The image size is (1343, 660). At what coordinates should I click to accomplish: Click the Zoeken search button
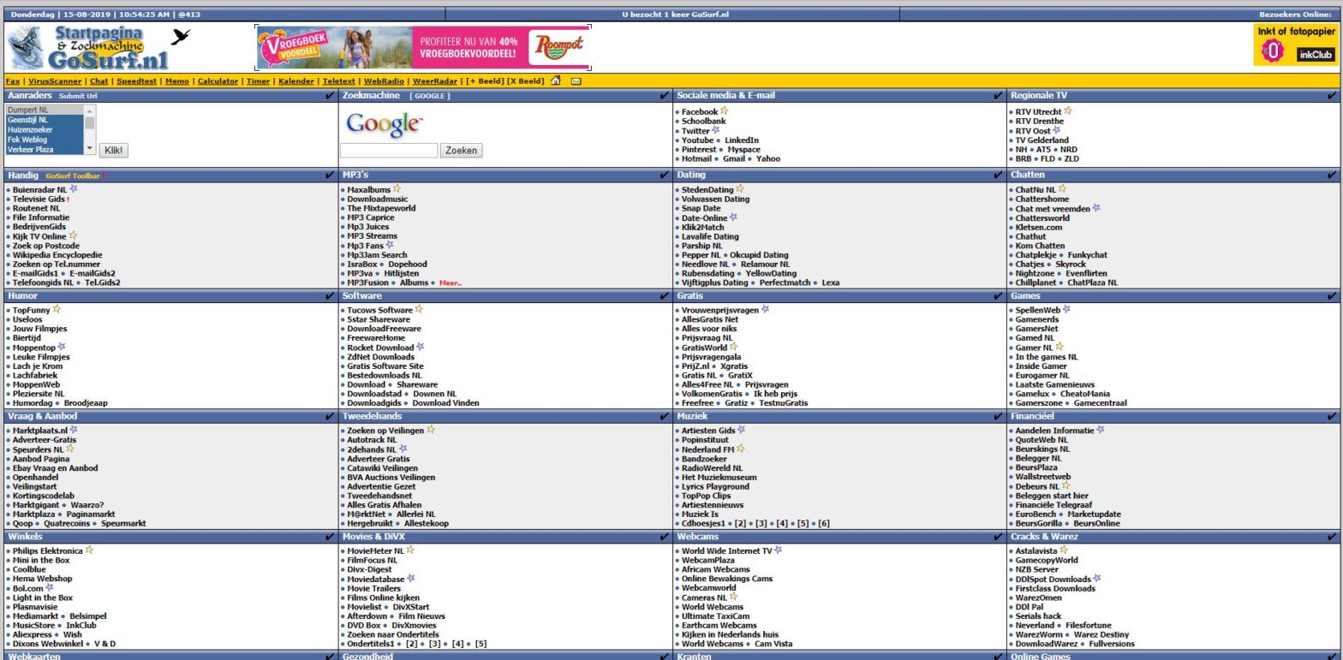(461, 151)
